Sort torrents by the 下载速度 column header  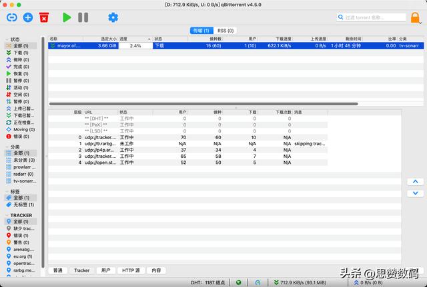click(276, 39)
